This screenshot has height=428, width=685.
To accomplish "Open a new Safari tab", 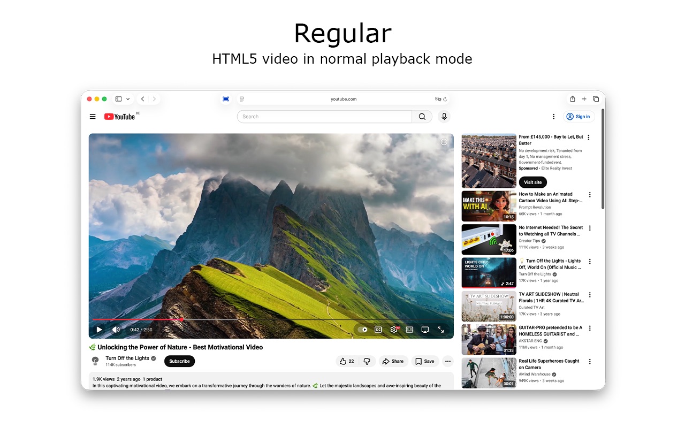I will (584, 99).
